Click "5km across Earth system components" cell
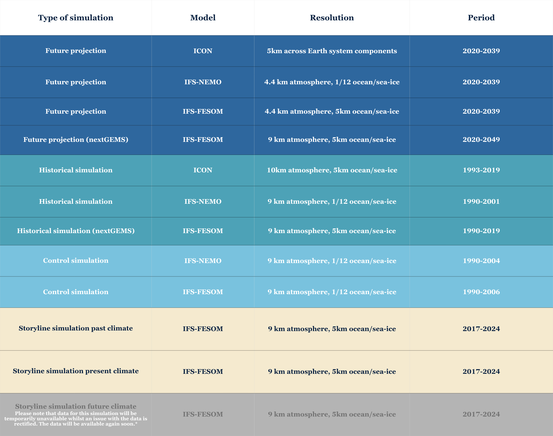The image size is (553, 436). point(332,51)
